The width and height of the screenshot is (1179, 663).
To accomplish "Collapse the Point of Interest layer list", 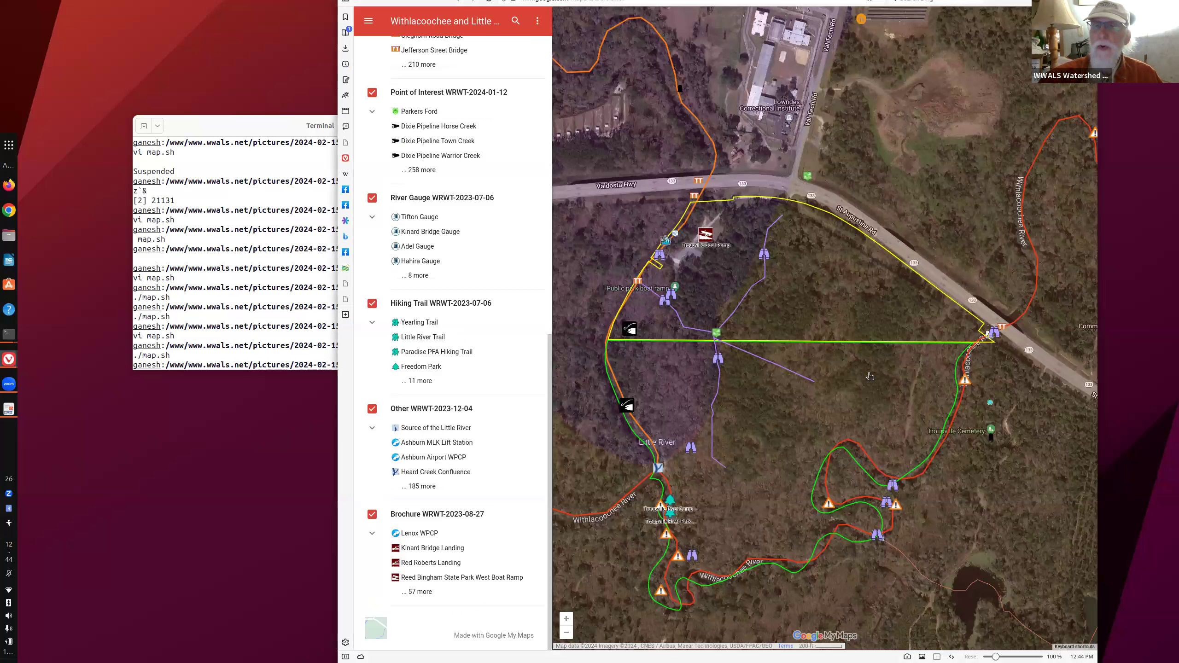I will point(372,111).
